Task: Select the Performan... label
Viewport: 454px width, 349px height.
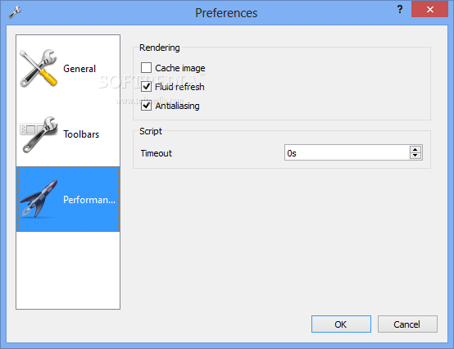Action: [x=89, y=200]
